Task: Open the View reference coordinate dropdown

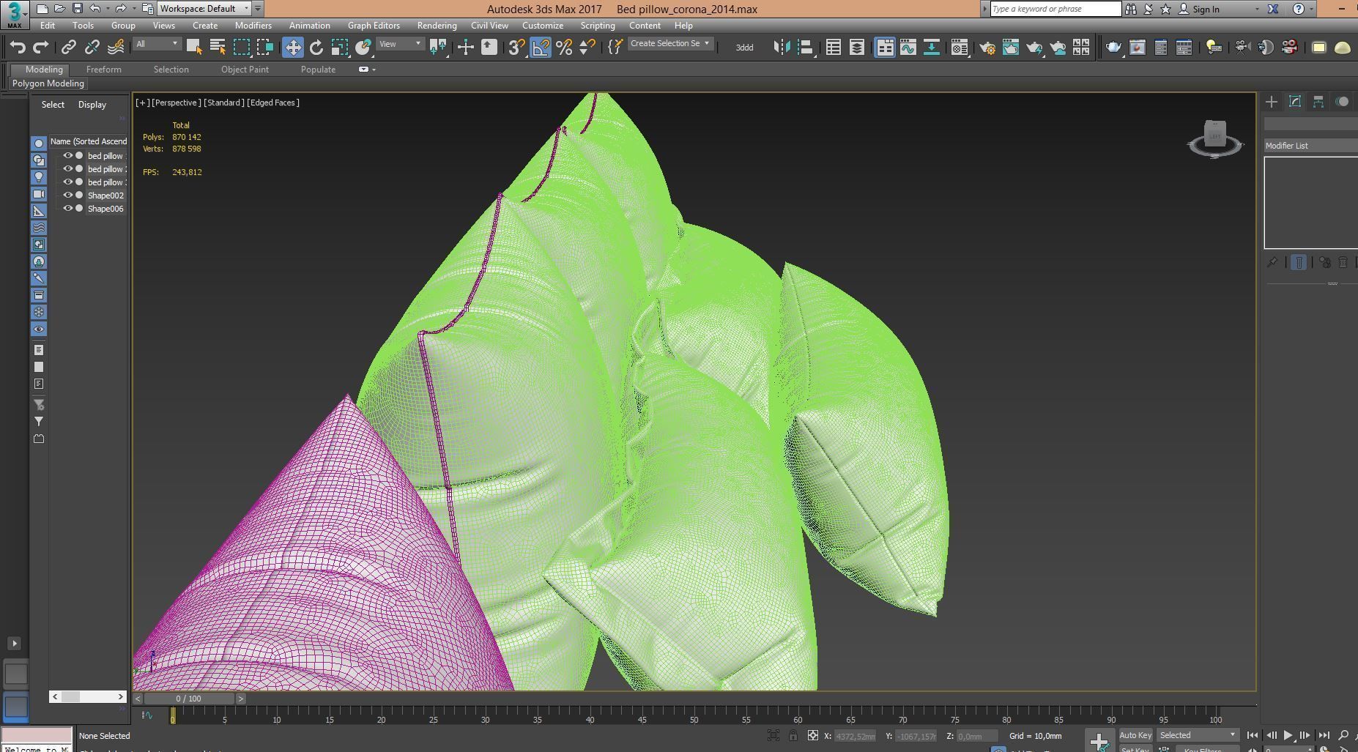Action: 399,44
